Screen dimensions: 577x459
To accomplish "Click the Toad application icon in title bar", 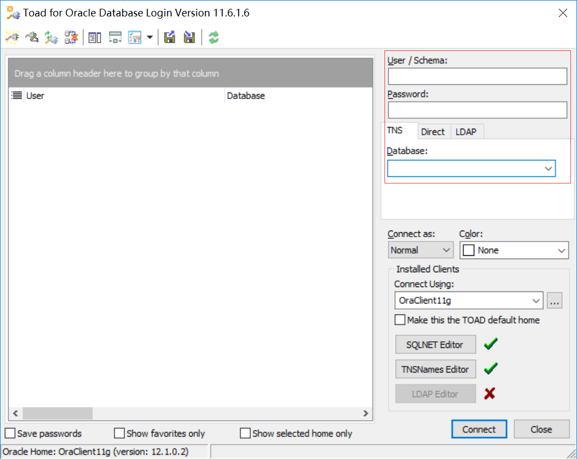I will [x=13, y=13].
